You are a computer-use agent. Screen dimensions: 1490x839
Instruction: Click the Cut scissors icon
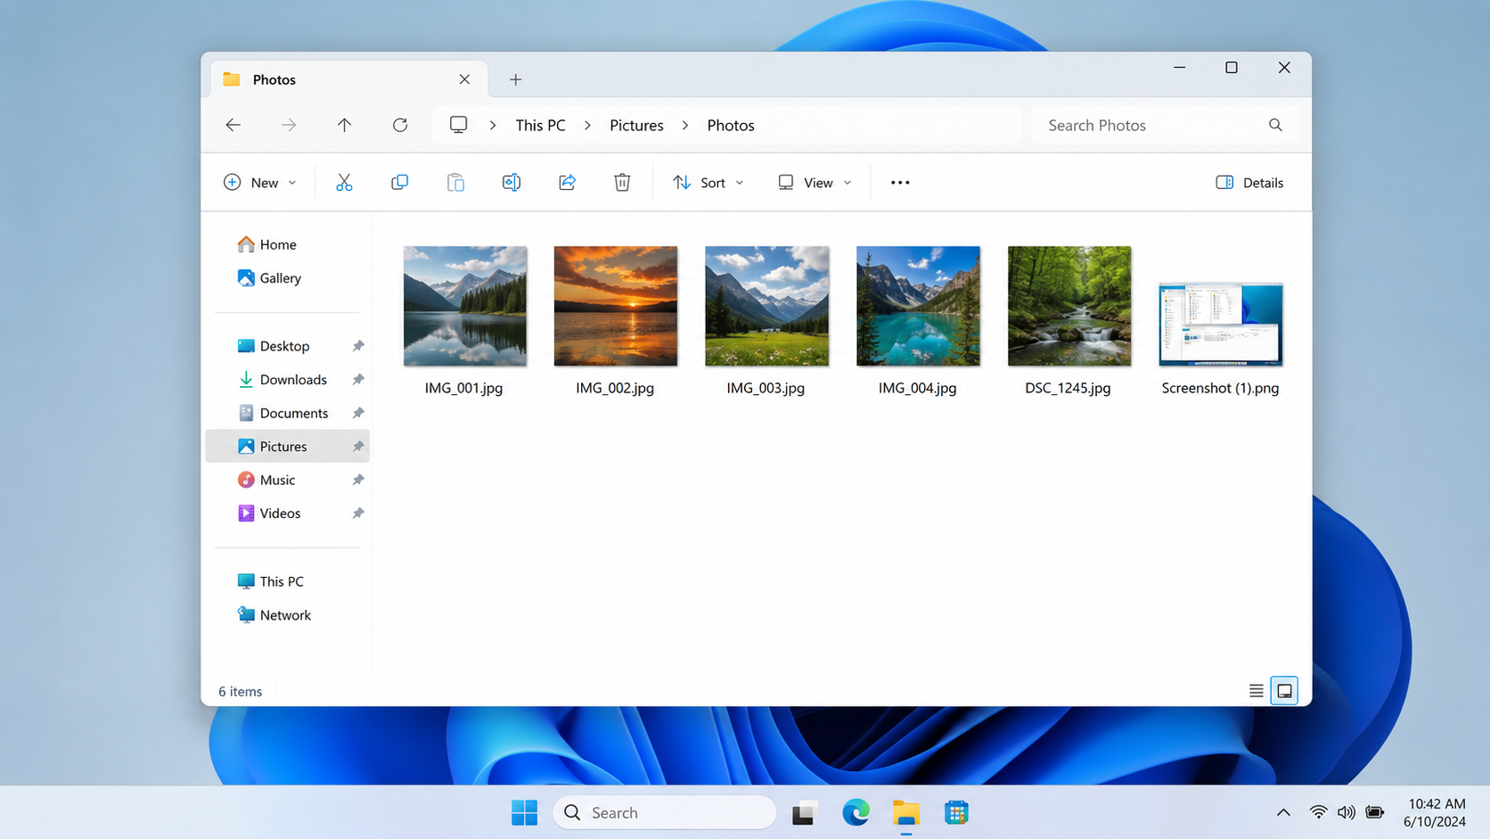344,182
